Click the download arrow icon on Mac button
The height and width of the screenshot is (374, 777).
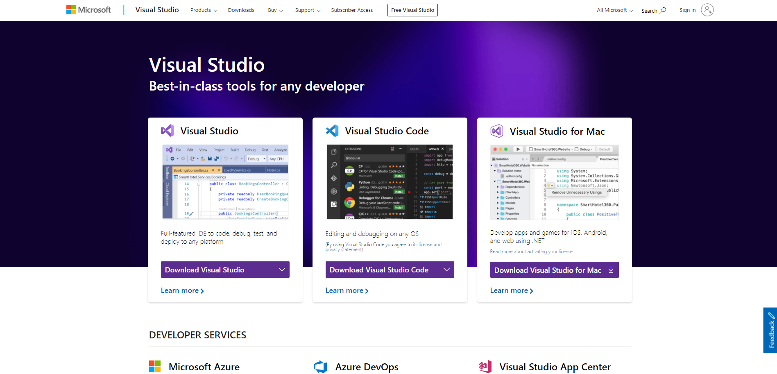(611, 270)
